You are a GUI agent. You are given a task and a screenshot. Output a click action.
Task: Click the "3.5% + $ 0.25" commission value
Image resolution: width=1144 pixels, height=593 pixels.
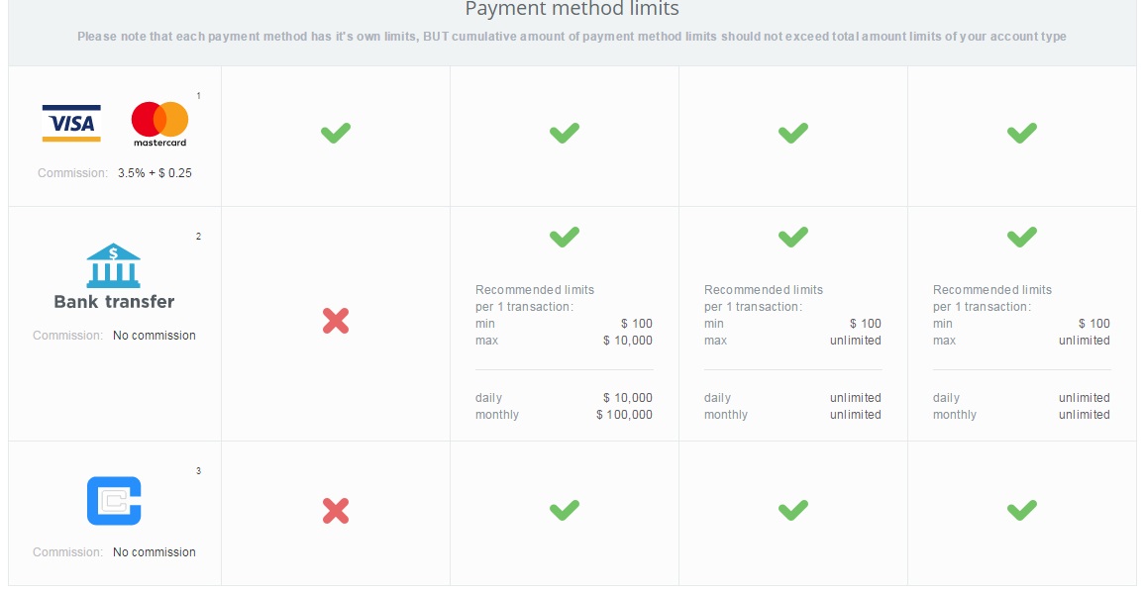(x=155, y=173)
